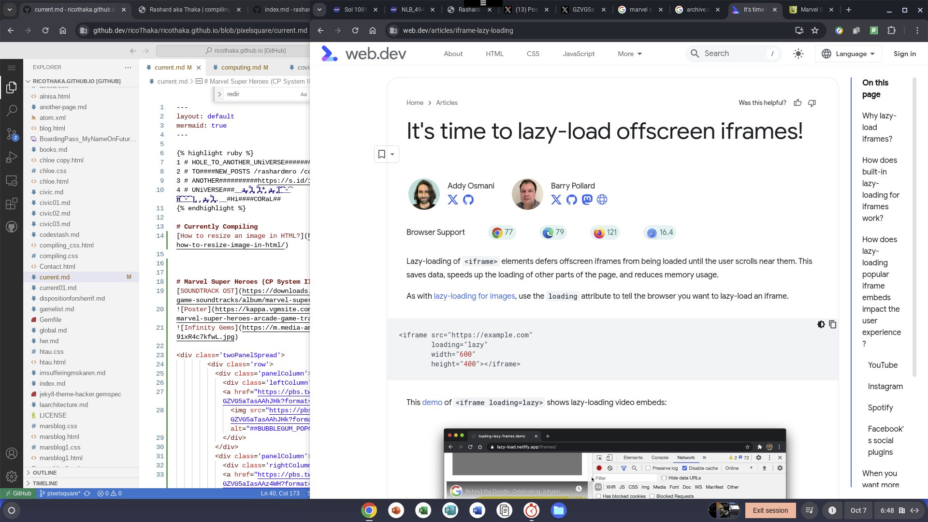Click thumbs up under Was this helpful
The width and height of the screenshot is (928, 522).
tap(797, 102)
